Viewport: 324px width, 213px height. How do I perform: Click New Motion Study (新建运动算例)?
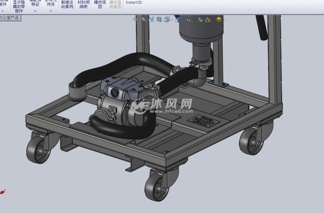(x=67, y=5)
